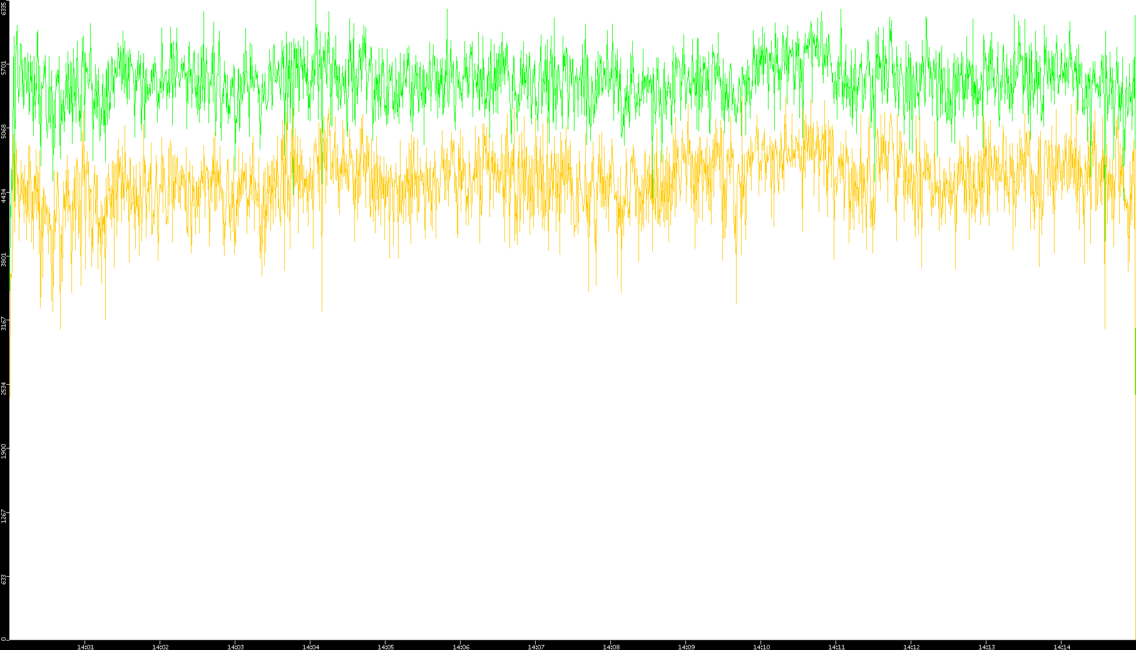Viewport: 1136px width, 650px height.
Task: Click the 14:05 time axis label
Action: coord(386,646)
